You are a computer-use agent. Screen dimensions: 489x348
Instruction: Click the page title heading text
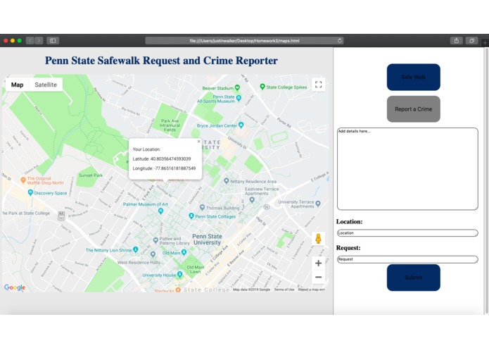coord(161,61)
